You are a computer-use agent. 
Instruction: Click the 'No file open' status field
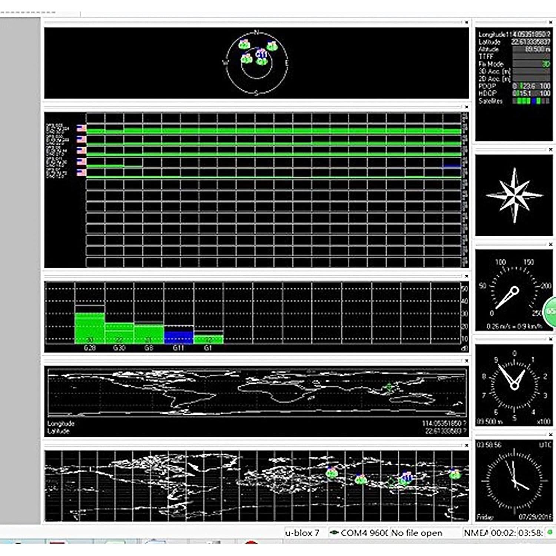click(x=417, y=533)
